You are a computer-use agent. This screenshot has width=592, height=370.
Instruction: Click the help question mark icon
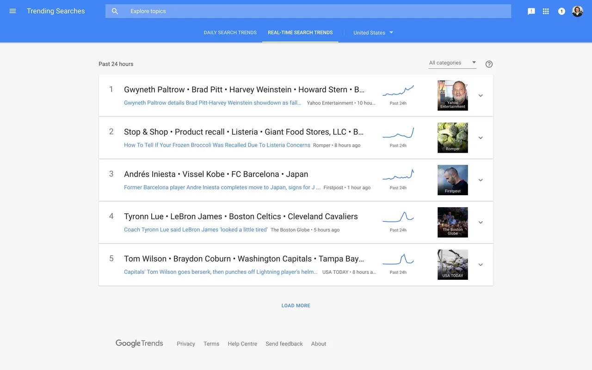pyautogui.click(x=489, y=64)
